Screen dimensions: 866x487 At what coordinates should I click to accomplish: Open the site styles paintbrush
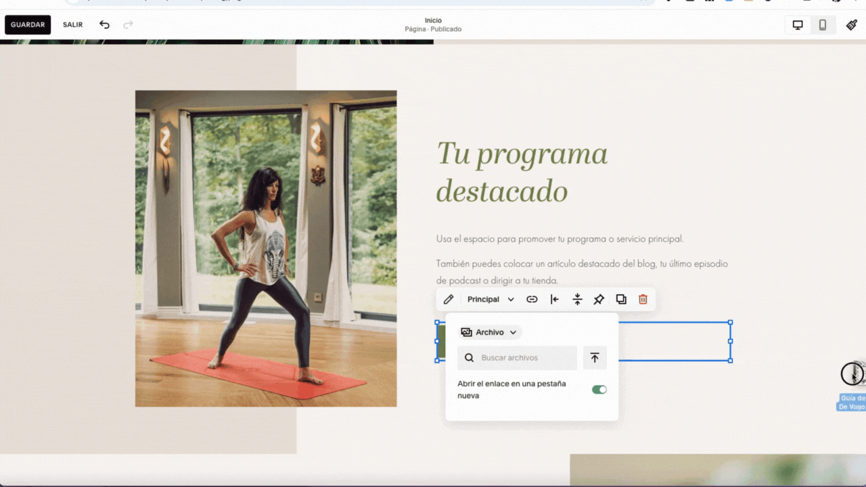tap(852, 25)
